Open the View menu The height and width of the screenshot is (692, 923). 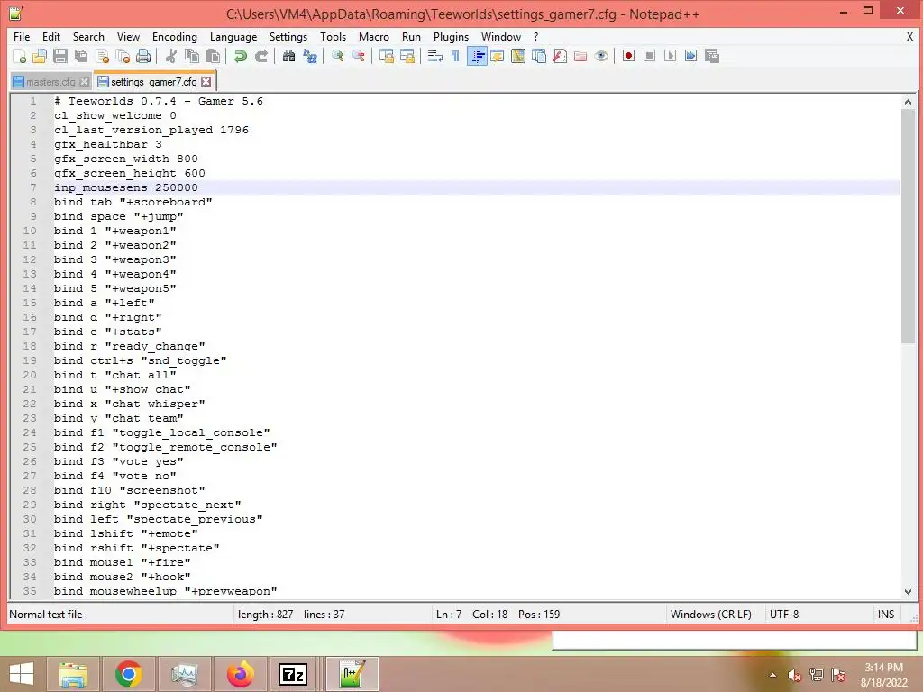[x=128, y=36]
